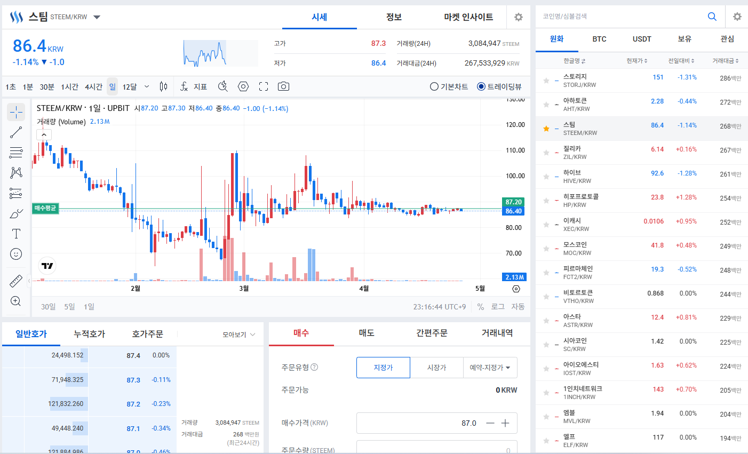Screen dimensions: 748x454
Task: Sort coin list by 한글명
Action: click(x=575, y=61)
